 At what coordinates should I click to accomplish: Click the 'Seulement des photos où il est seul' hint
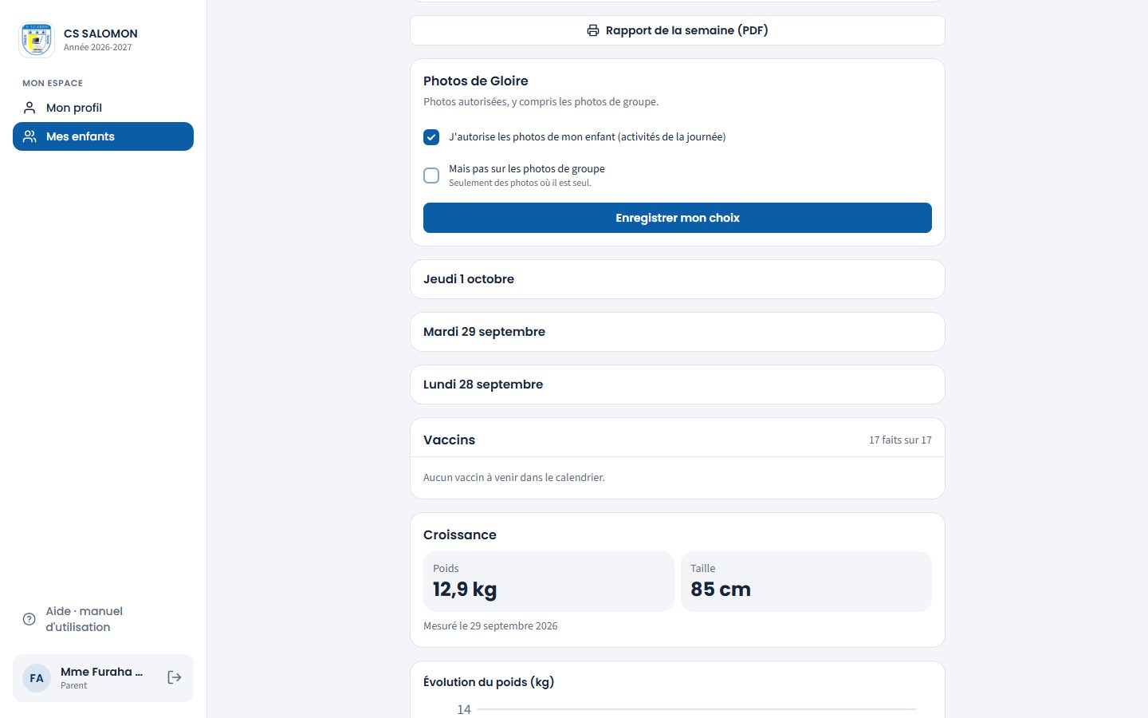(520, 183)
